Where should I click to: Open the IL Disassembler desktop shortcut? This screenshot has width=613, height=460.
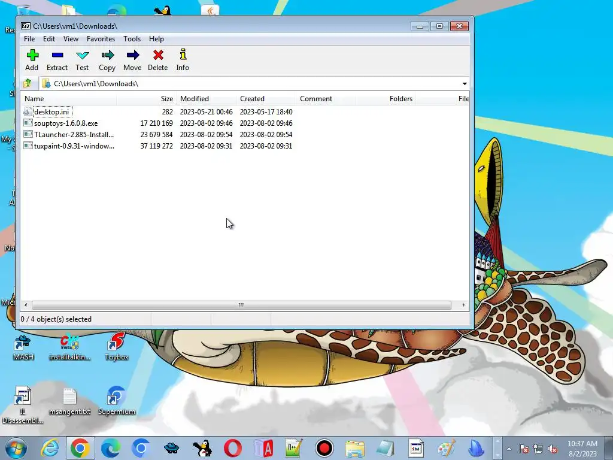[x=23, y=405]
